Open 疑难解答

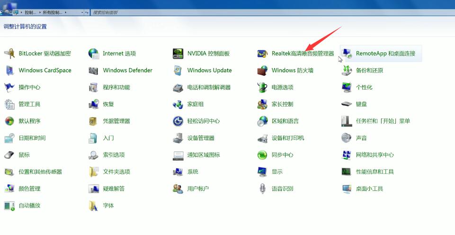[x=107, y=189]
